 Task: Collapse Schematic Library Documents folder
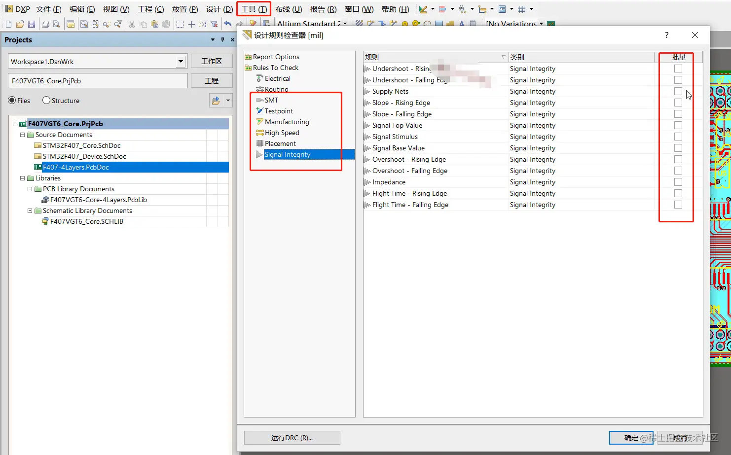tap(30, 210)
